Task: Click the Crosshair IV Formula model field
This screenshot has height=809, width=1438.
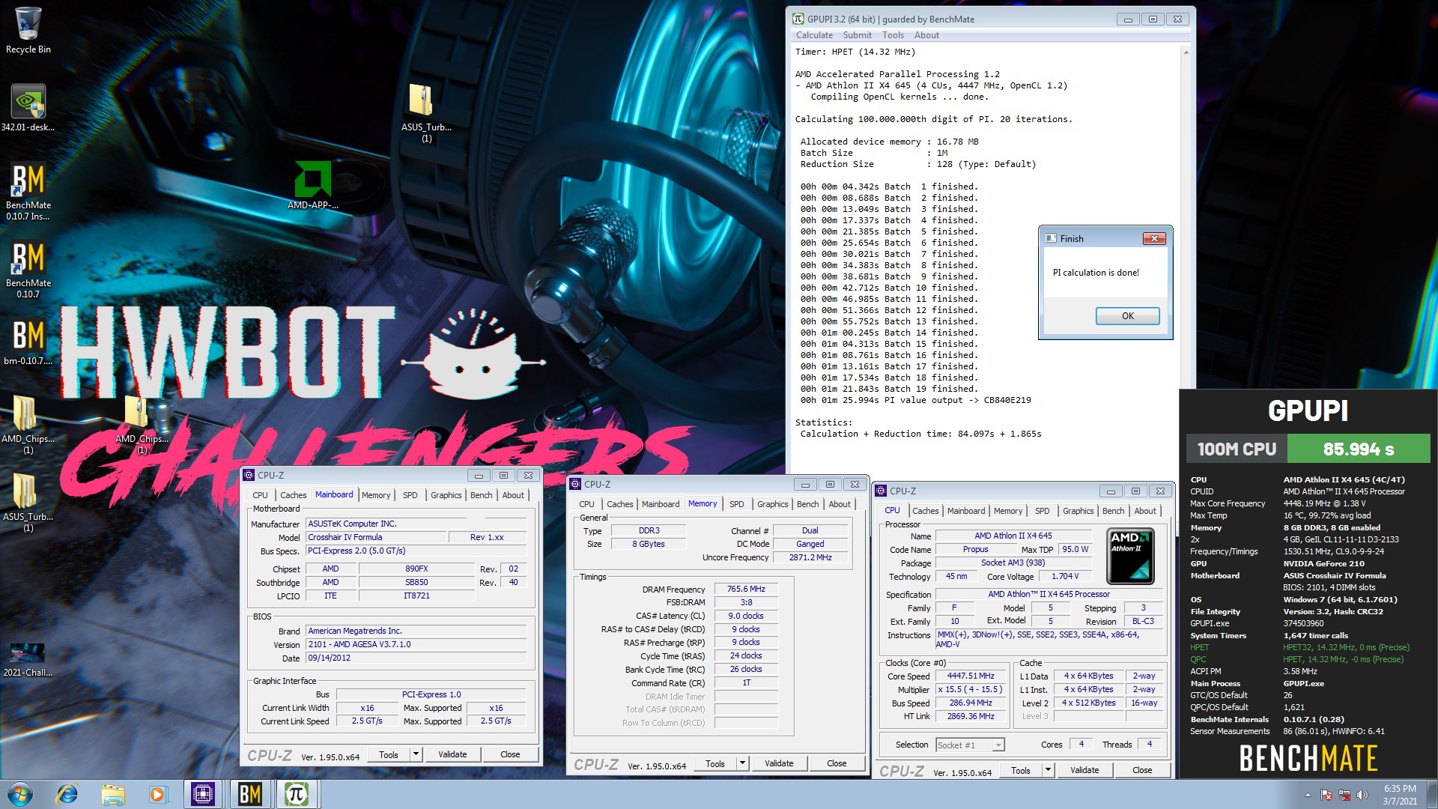Action: coord(375,537)
